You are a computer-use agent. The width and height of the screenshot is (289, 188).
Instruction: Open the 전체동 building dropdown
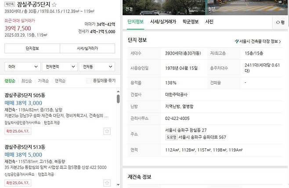[x=96, y=67]
